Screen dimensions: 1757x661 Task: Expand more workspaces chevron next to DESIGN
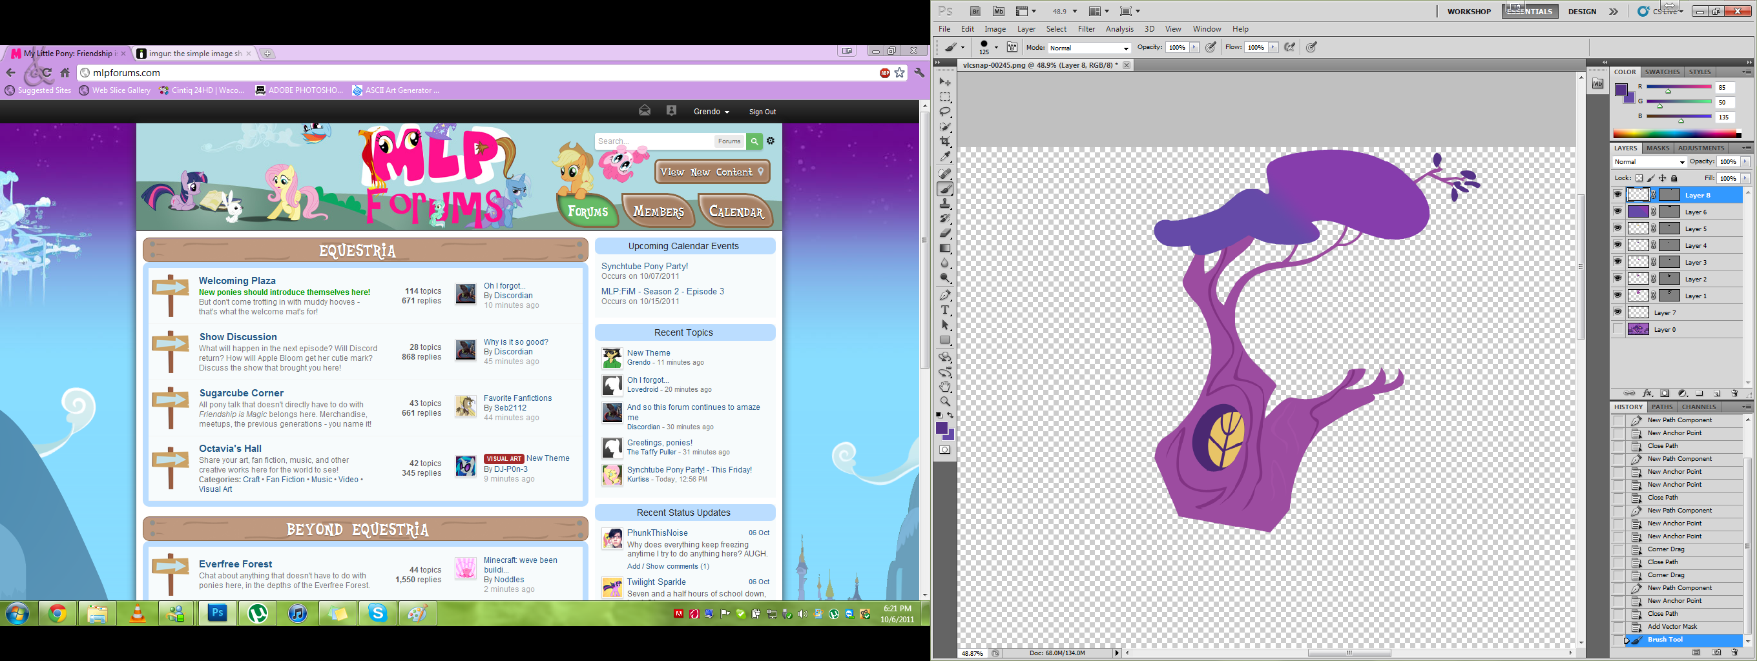pos(1614,12)
